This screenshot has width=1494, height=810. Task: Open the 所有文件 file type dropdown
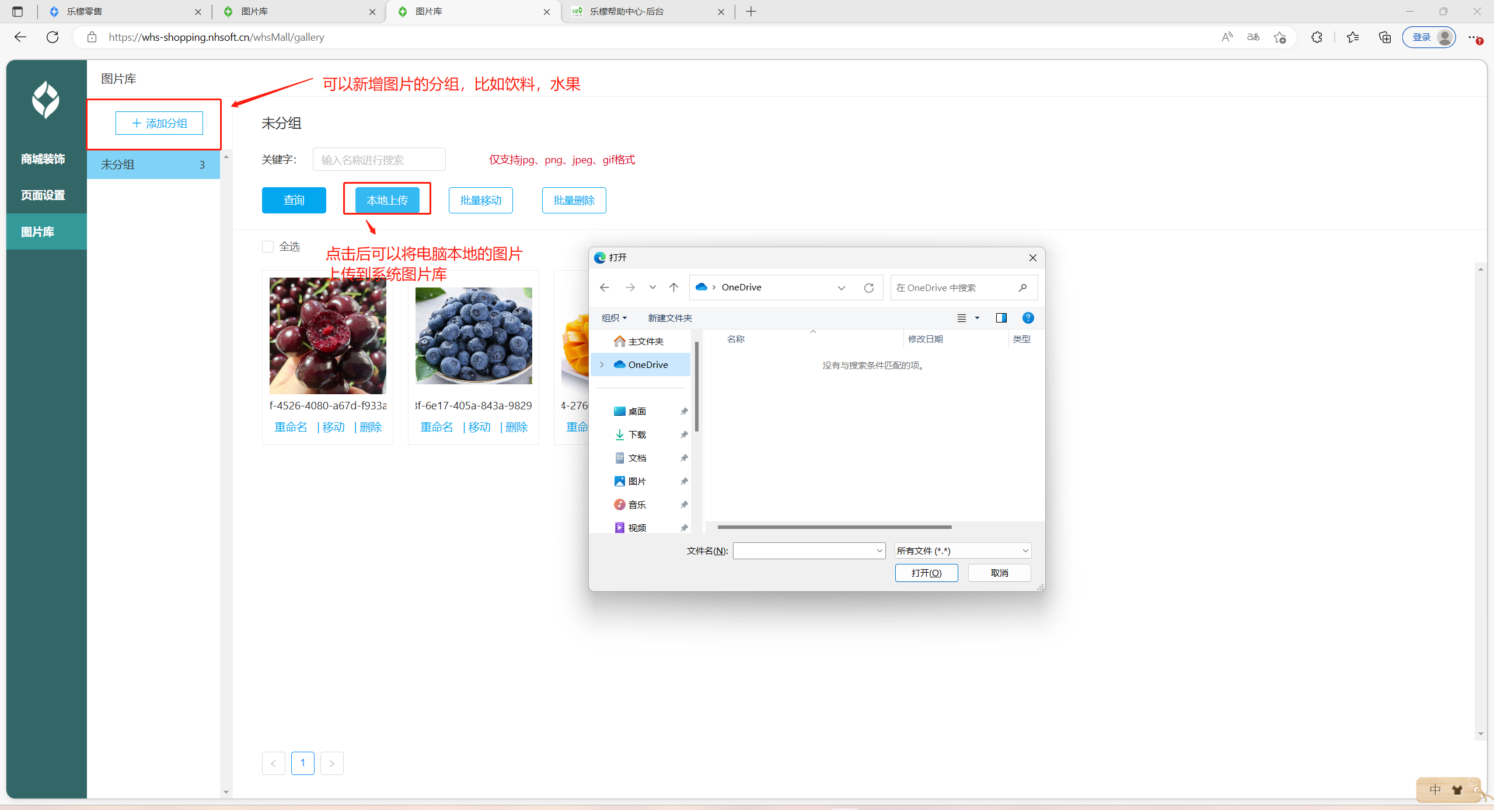point(963,550)
